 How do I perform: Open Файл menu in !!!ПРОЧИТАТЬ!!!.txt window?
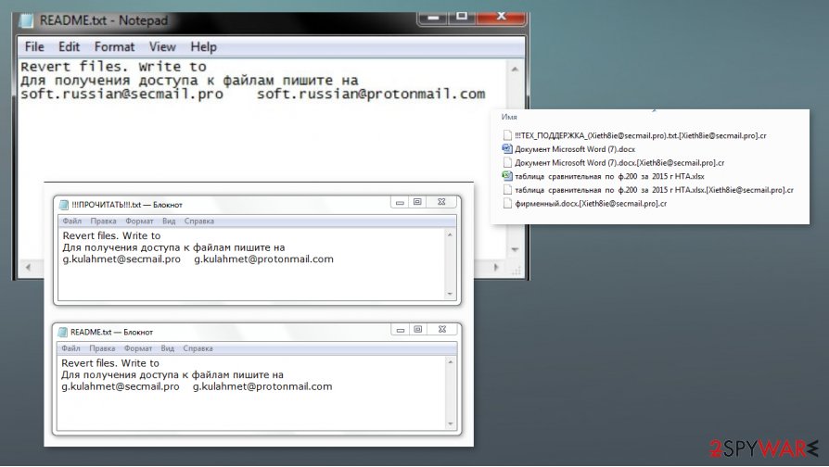coord(72,221)
